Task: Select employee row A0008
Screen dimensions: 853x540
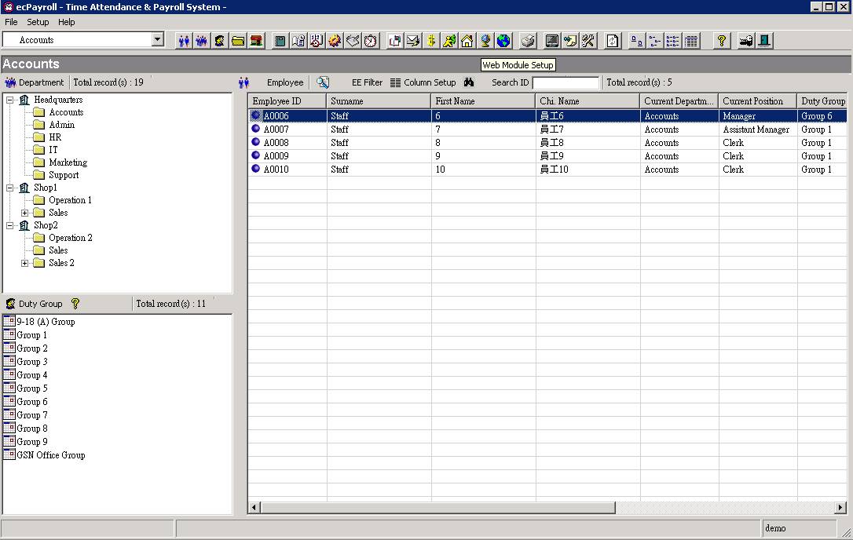Action: click(547, 143)
